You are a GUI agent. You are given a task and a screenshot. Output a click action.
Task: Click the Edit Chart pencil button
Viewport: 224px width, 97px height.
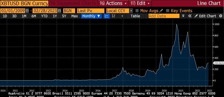(x=205, y=16)
